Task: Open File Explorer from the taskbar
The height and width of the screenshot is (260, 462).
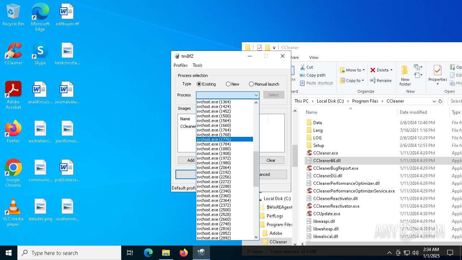Action: coord(166,253)
